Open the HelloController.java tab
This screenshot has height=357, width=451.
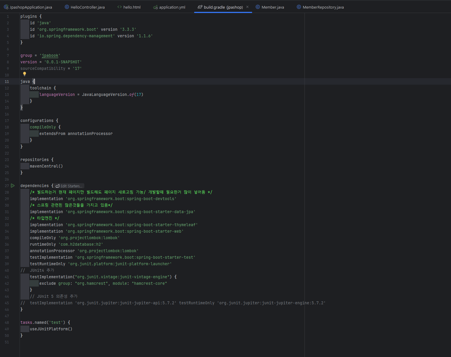point(85,7)
